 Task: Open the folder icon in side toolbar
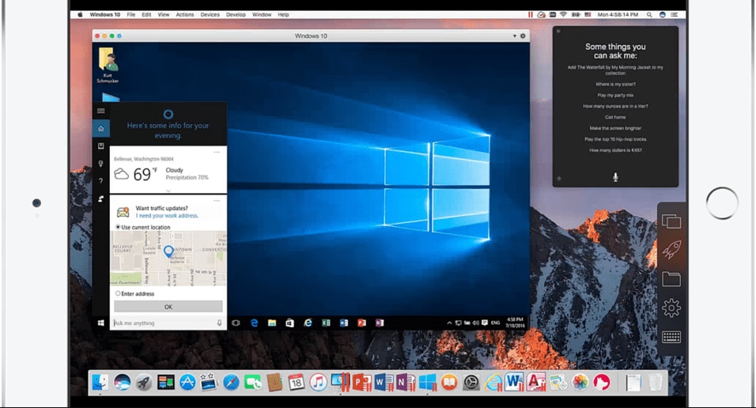[671, 279]
